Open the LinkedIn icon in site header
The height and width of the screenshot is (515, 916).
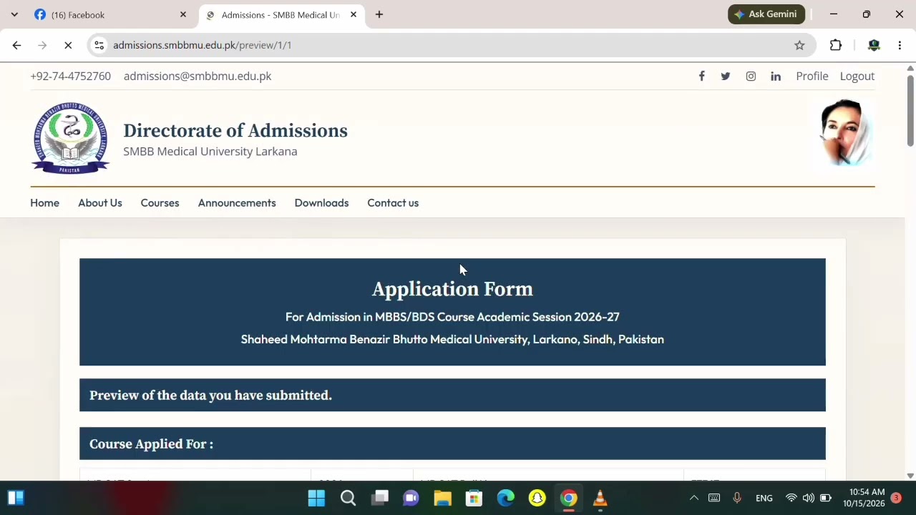click(776, 76)
